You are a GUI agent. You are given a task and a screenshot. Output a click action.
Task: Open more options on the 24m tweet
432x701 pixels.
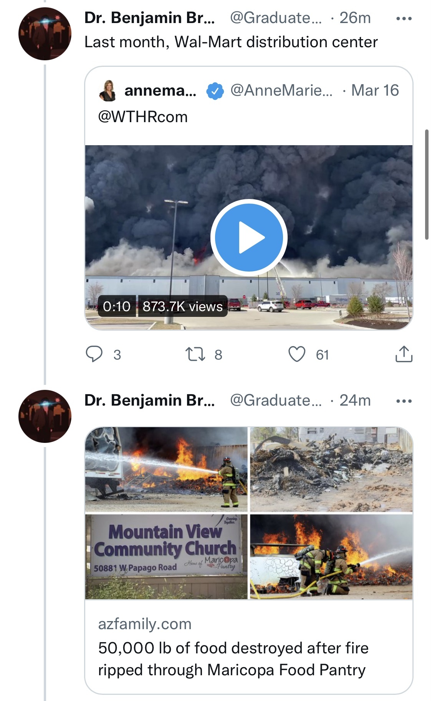coord(404,401)
